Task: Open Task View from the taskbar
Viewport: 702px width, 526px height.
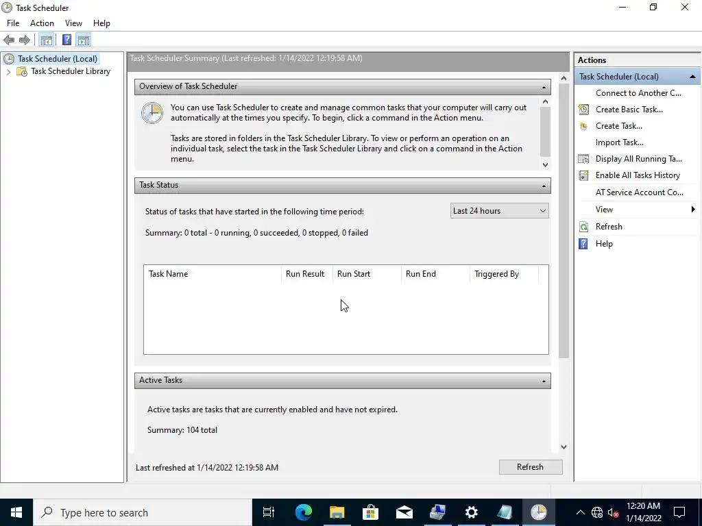Action: click(269, 512)
